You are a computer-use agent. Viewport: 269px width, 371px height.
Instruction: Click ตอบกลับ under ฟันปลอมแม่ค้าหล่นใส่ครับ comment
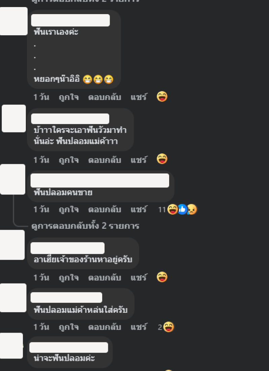click(x=105, y=327)
